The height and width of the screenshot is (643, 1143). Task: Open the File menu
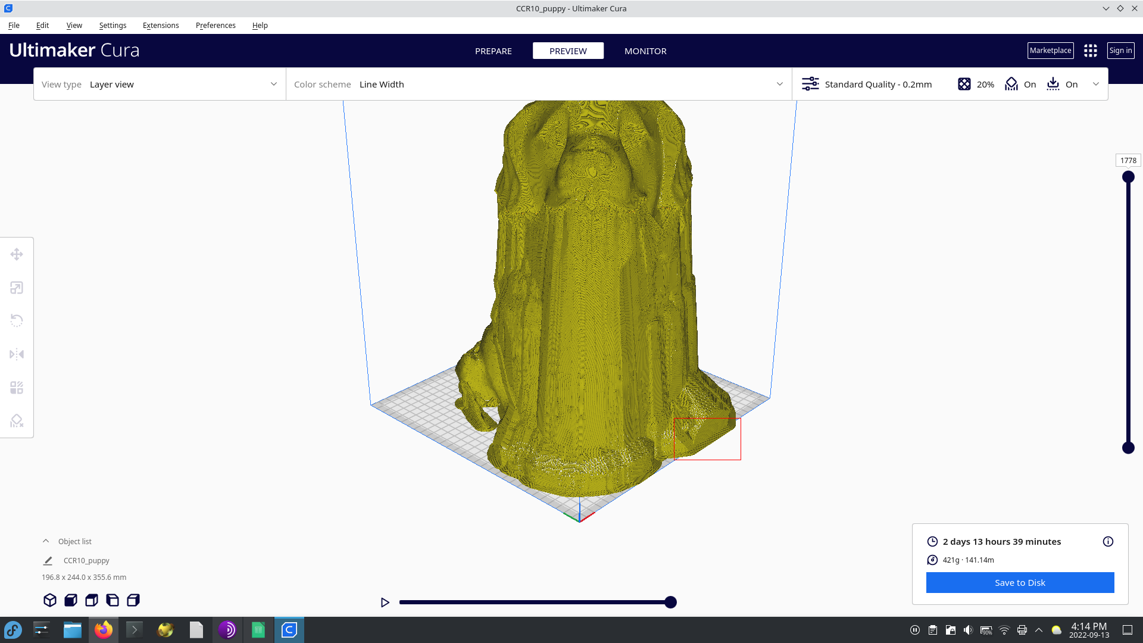point(14,25)
